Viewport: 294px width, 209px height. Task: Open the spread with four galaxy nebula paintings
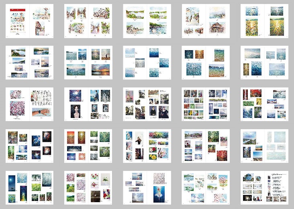29,146
